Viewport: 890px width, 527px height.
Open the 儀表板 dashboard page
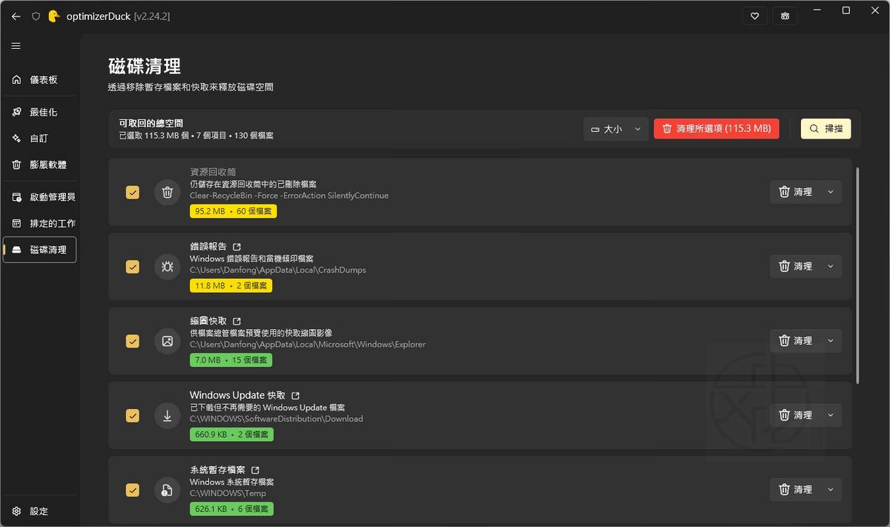[x=39, y=79]
